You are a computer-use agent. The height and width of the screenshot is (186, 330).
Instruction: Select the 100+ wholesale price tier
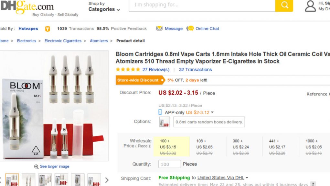click(171, 147)
